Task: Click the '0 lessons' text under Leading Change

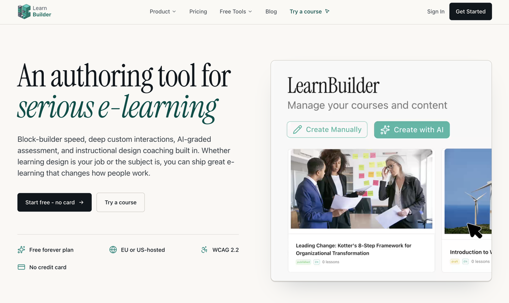Action: (x=330, y=262)
